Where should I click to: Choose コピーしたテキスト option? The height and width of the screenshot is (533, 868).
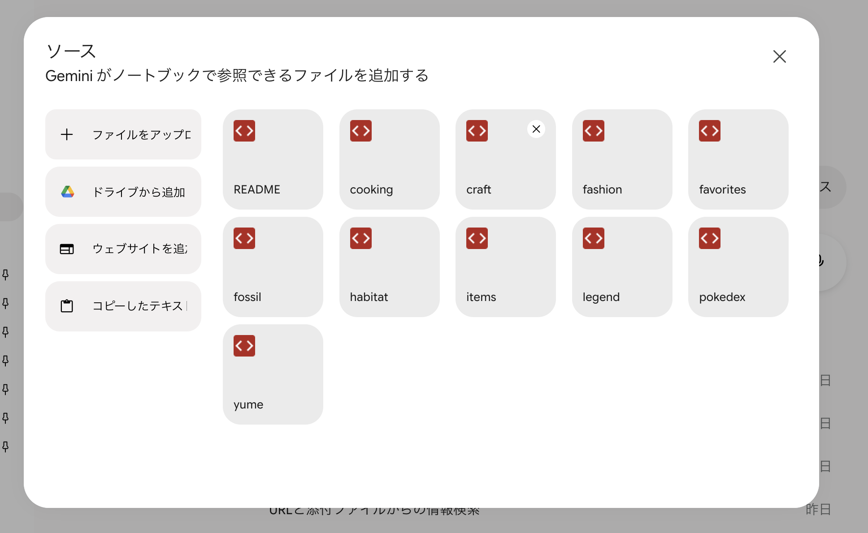(123, 306)
